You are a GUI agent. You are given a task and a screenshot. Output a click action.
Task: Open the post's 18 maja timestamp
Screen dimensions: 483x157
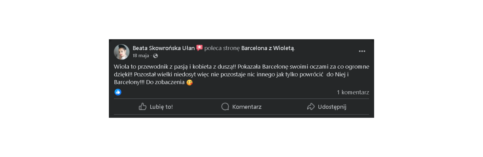pos(141,56)
